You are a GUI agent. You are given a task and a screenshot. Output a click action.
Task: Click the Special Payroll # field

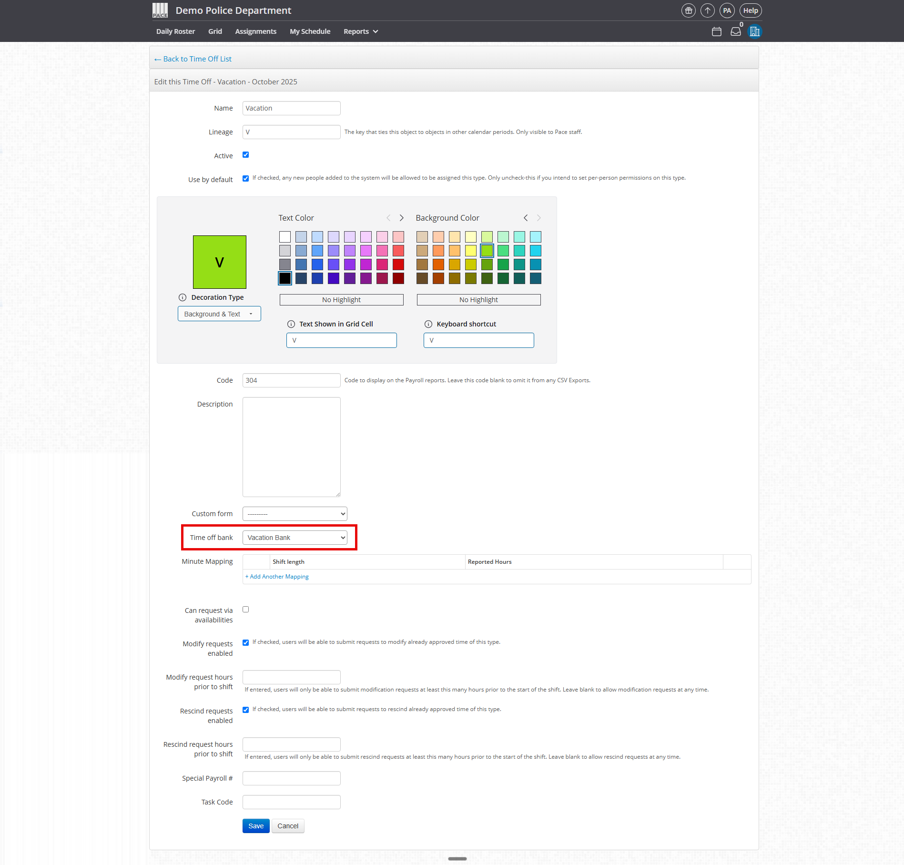292,778
